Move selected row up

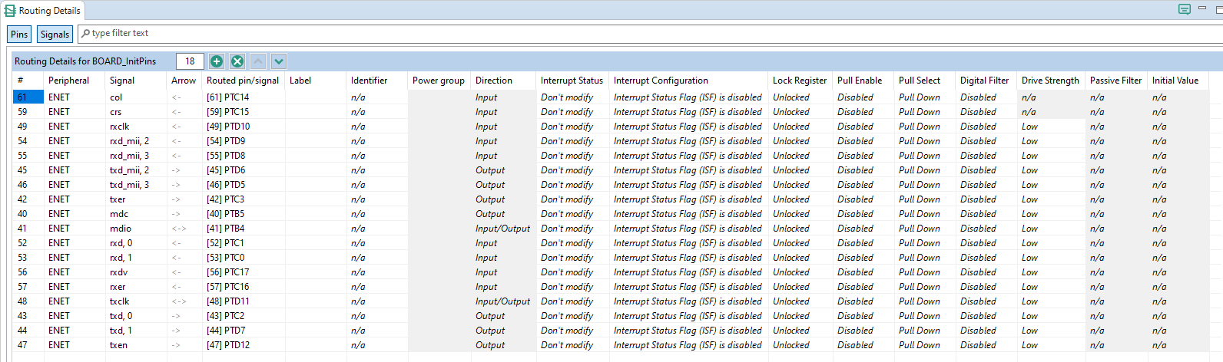258,61
